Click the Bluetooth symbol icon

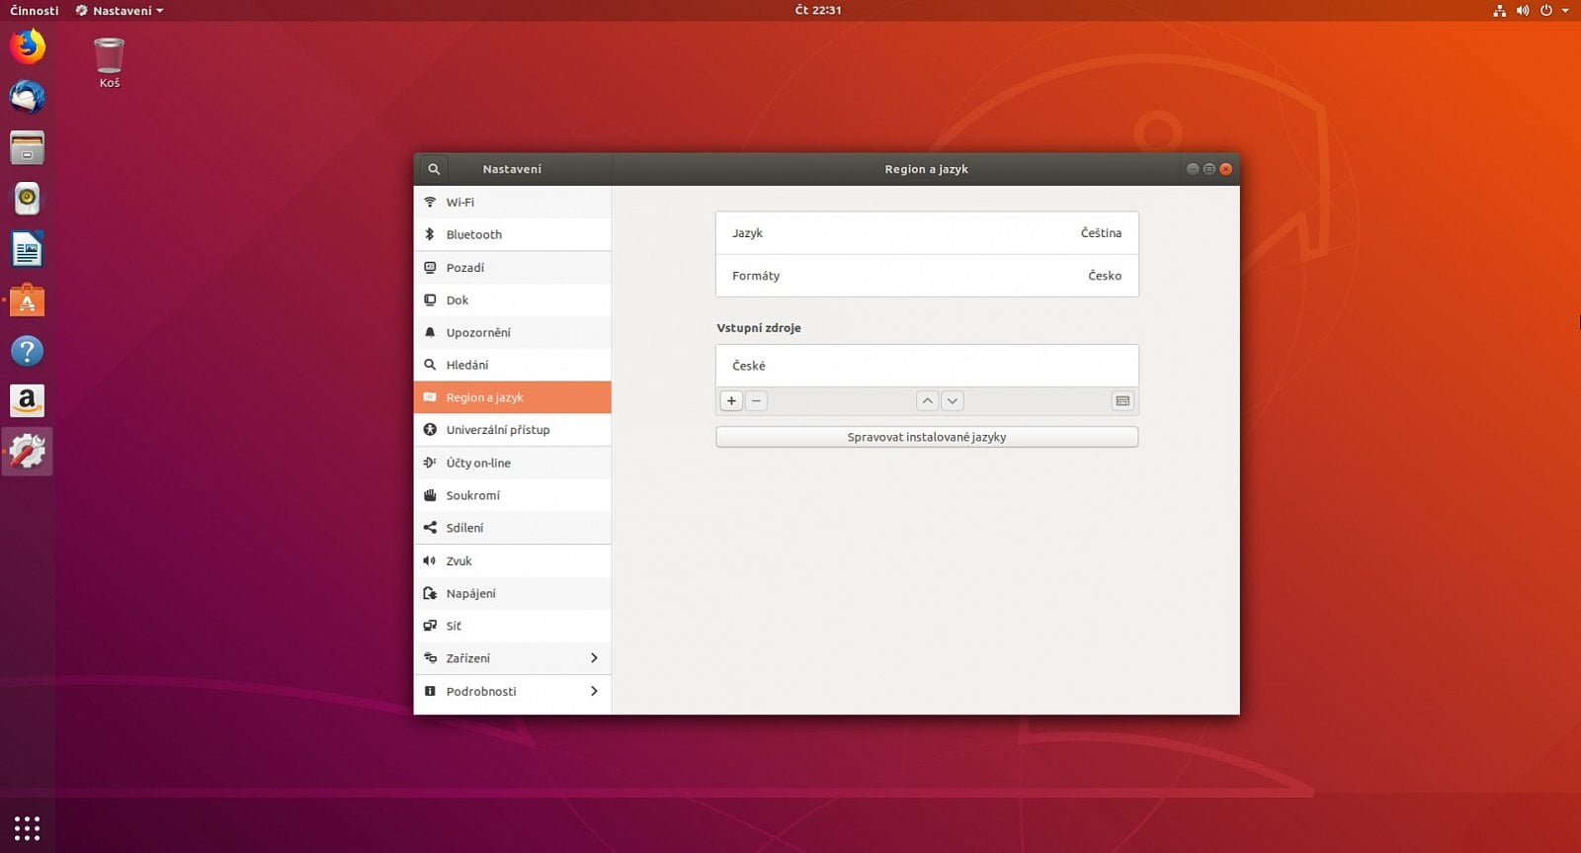coord(430,234)
